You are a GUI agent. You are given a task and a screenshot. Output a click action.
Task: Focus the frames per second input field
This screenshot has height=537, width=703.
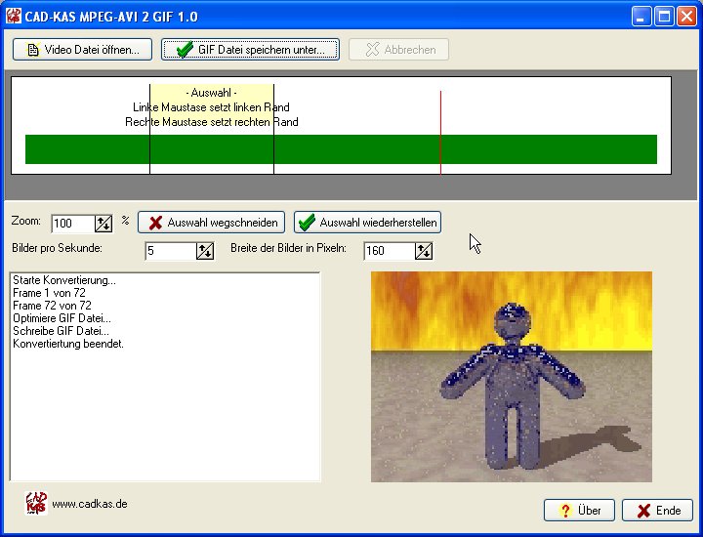point(170,251)
